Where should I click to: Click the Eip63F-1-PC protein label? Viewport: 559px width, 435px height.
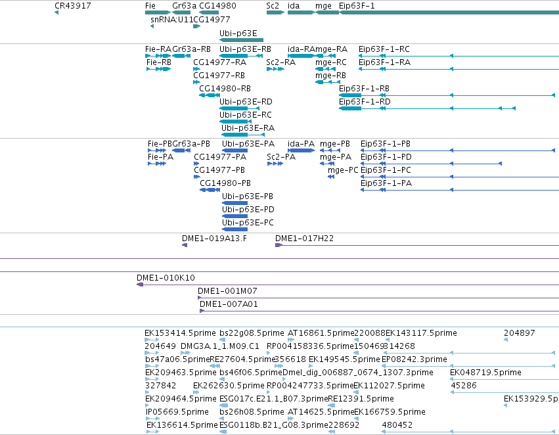coord(386,170)
